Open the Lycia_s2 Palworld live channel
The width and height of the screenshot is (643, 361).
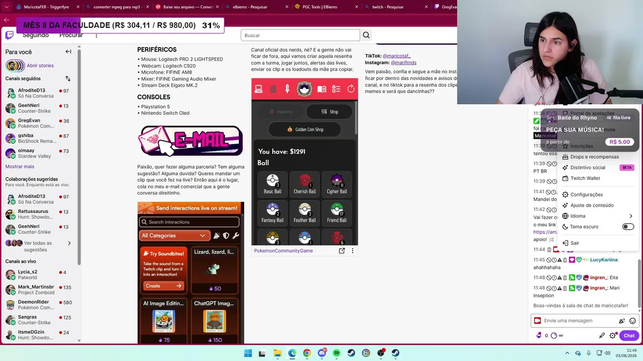(x=38, y=275)
